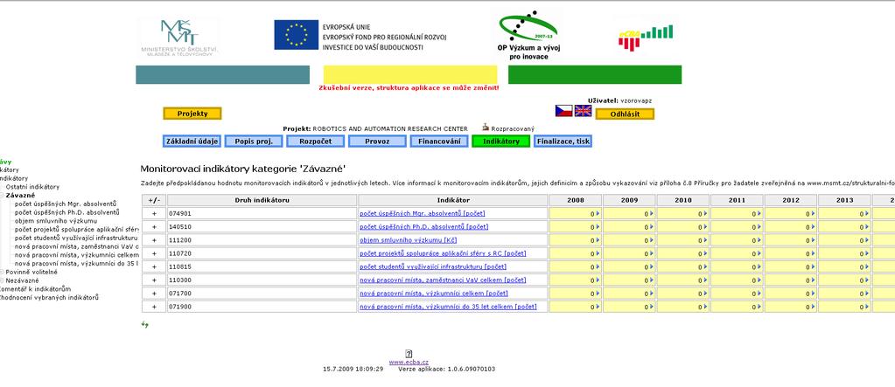Click the Rozpracovaný project status icon

pos(486,127)
